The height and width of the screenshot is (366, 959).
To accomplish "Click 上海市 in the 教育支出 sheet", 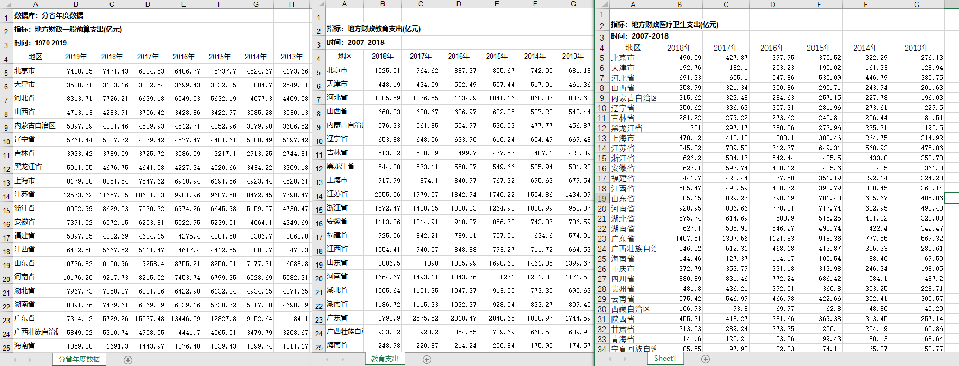I will pyautogui.click(x=344, y=180).
